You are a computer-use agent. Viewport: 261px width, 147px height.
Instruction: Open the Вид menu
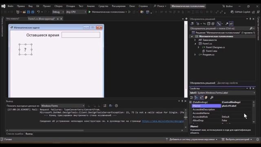pyautogui.click(x=31, y=6)
